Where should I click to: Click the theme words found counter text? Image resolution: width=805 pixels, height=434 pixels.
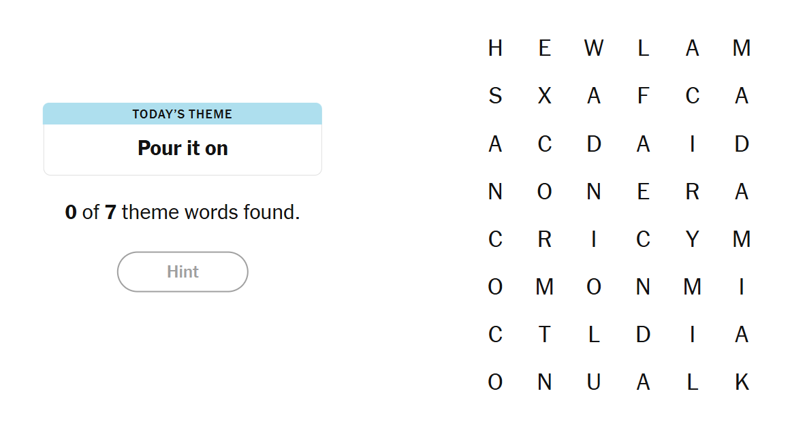[x=183, y=212]
